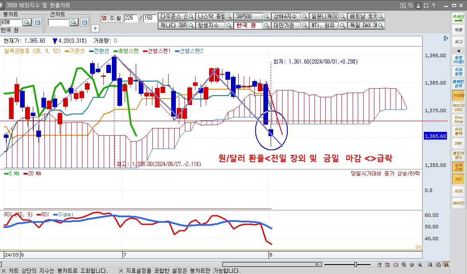Open help question mark in title bar
The height and width of the screenshot is (274, 467).
(x=434, y=6)
